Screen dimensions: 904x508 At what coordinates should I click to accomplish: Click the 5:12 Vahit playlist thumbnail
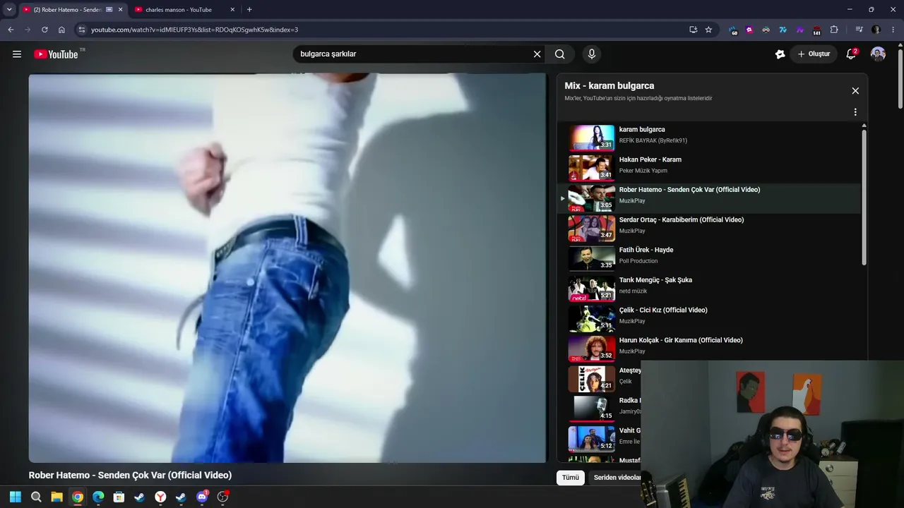point(592,439)
